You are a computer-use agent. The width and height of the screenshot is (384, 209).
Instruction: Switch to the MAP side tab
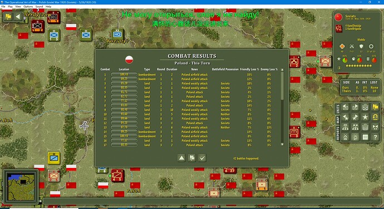click(338, 120)
